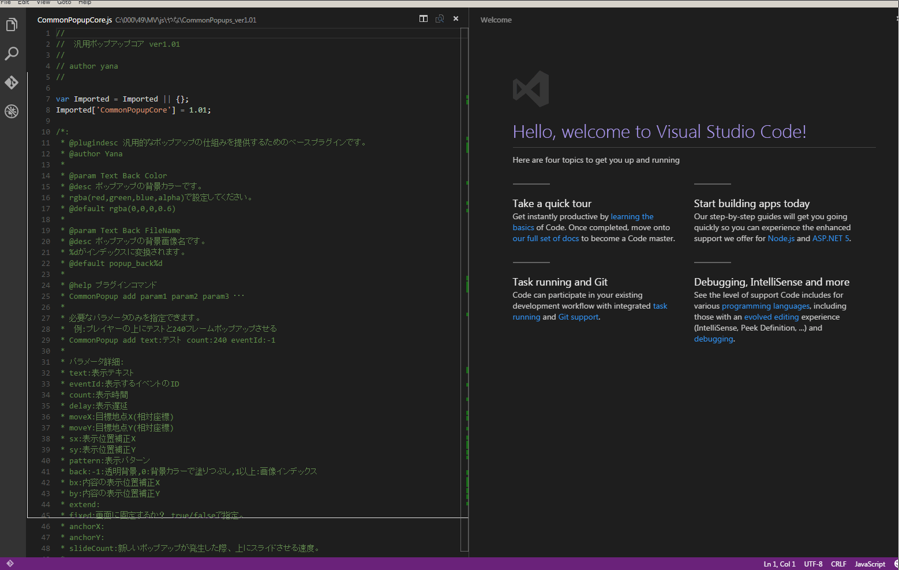The image size is (899, 570).
Task: Click the show changes icon next to split editor
Action: [x=440, y=19]
